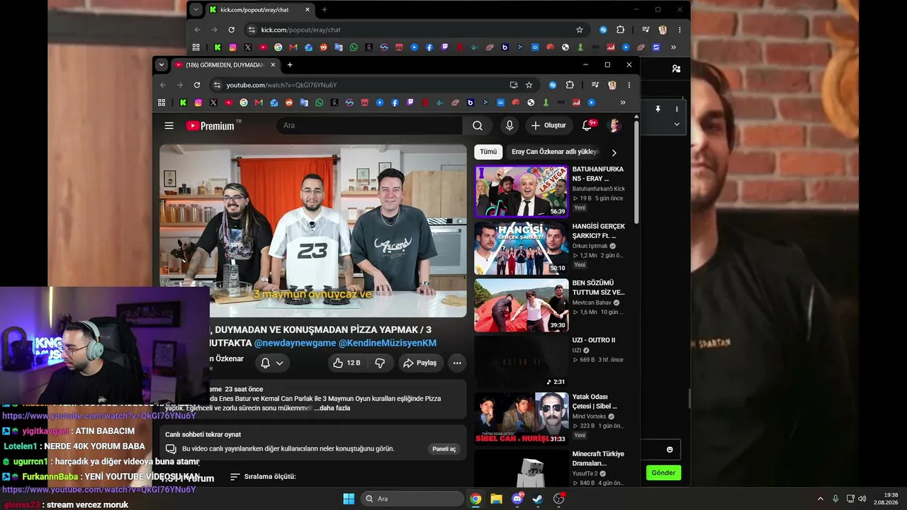Open media controls icon in YouTube window
Viewport: 907px width, 510px height.
pos(595,85)
